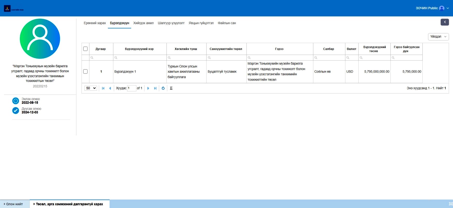The width and height of the screenshot is (453, 208).
Task: Toggle the select-all checkbox in the table header
Action: click(x=85, y=49)
